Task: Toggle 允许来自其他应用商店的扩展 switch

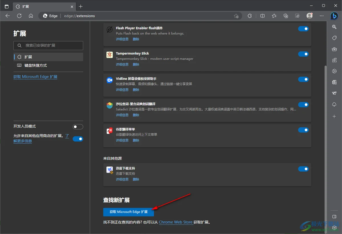Action: point(78,139)
